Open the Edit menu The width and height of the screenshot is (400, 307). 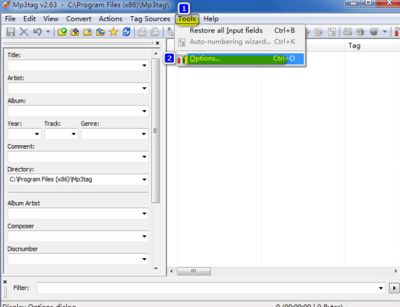click(x=29, y=19)
